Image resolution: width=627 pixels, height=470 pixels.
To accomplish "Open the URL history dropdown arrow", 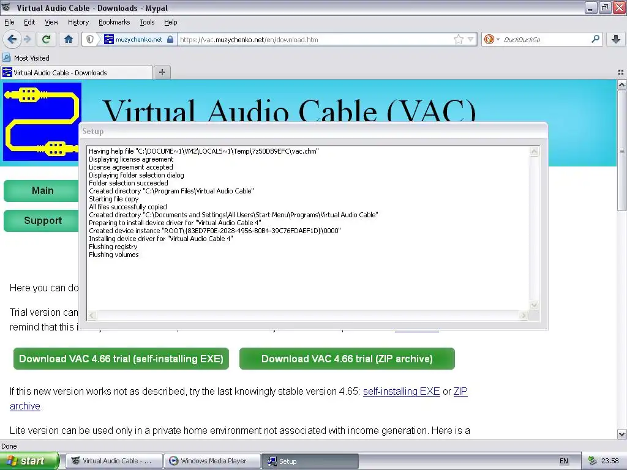I will coord(471,39).
